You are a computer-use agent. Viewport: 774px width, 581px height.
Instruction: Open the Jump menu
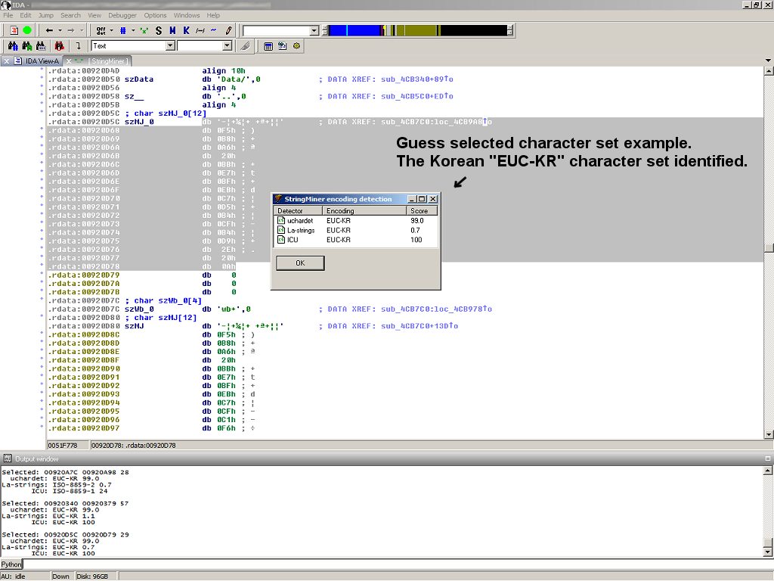(46, 15)
